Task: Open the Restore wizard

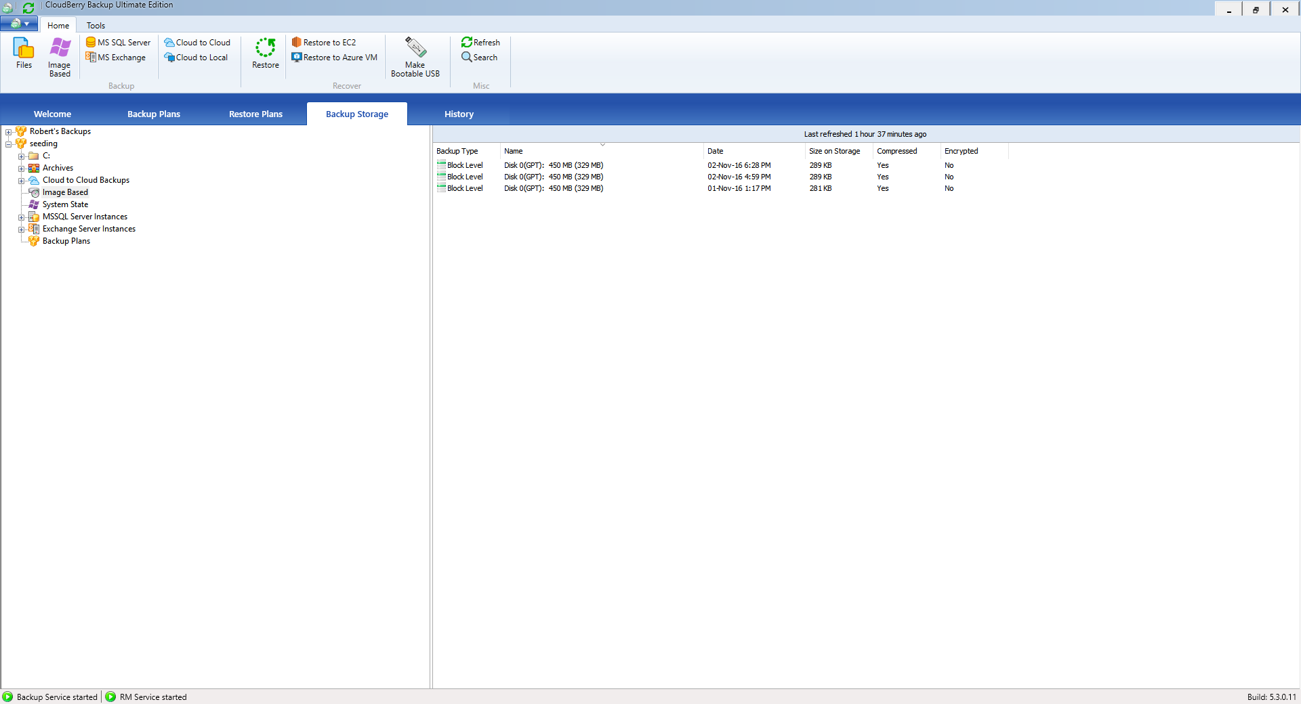Action: coord(266,53)
